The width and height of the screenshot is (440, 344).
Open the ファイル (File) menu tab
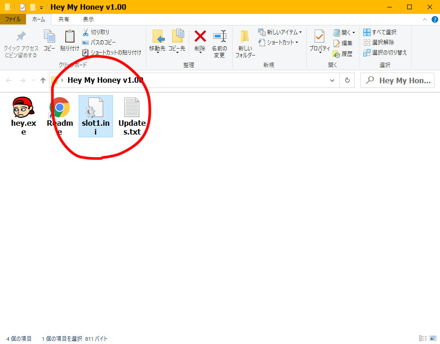tap(12, 19)
